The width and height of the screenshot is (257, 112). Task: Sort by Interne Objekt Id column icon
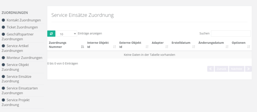(x=115, y=47)
